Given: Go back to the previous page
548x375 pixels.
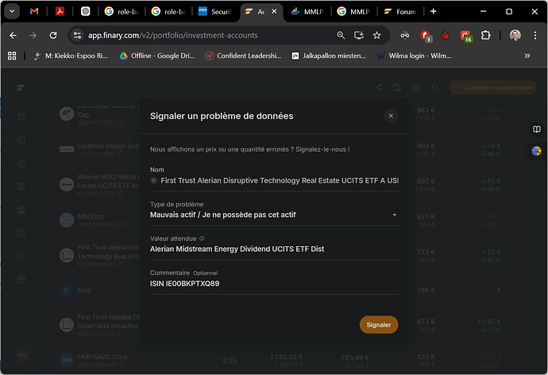Looking at the screenshot, I should (x=14, y=35).
